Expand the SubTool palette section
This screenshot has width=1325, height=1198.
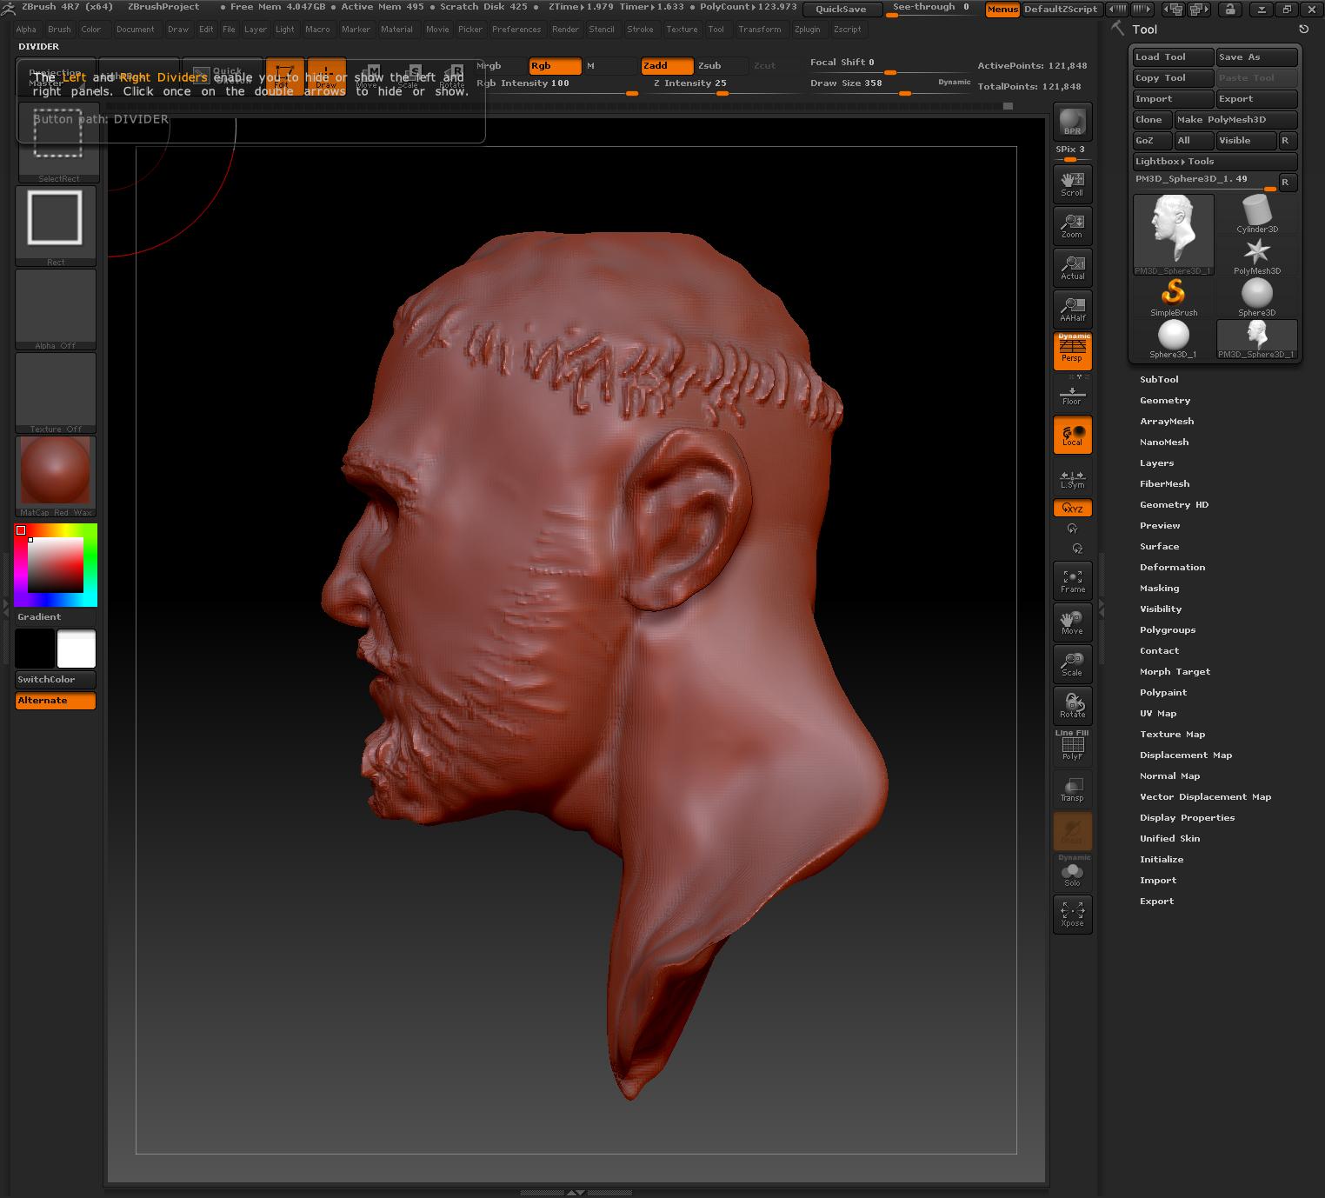pyautogui.click(x=1159, y=380)
